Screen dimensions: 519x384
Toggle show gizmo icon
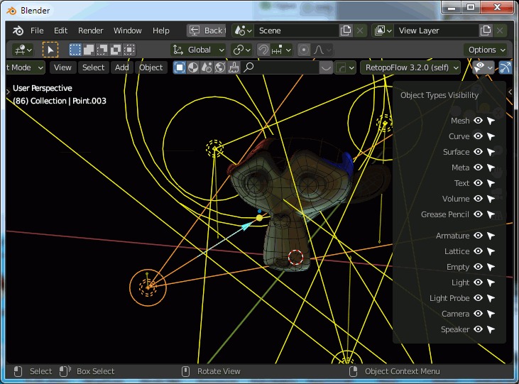pyautogui.click(x=505, y=67)
